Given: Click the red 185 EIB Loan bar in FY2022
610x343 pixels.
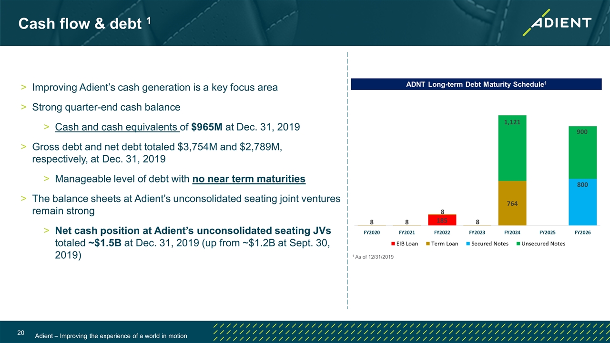Looking at the screenshot, I should pyautogui.click(x=442, y=220).
